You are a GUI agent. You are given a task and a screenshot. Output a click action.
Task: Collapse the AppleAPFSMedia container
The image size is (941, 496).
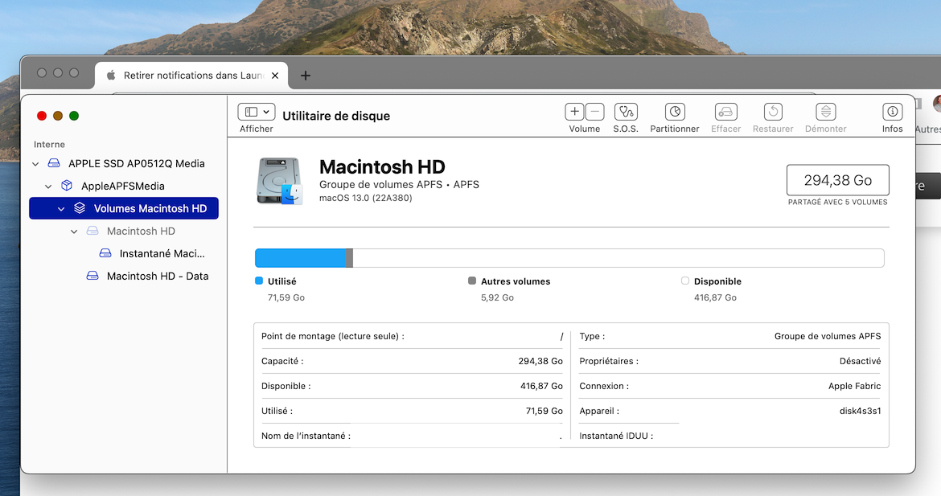(x=48, y=187)
